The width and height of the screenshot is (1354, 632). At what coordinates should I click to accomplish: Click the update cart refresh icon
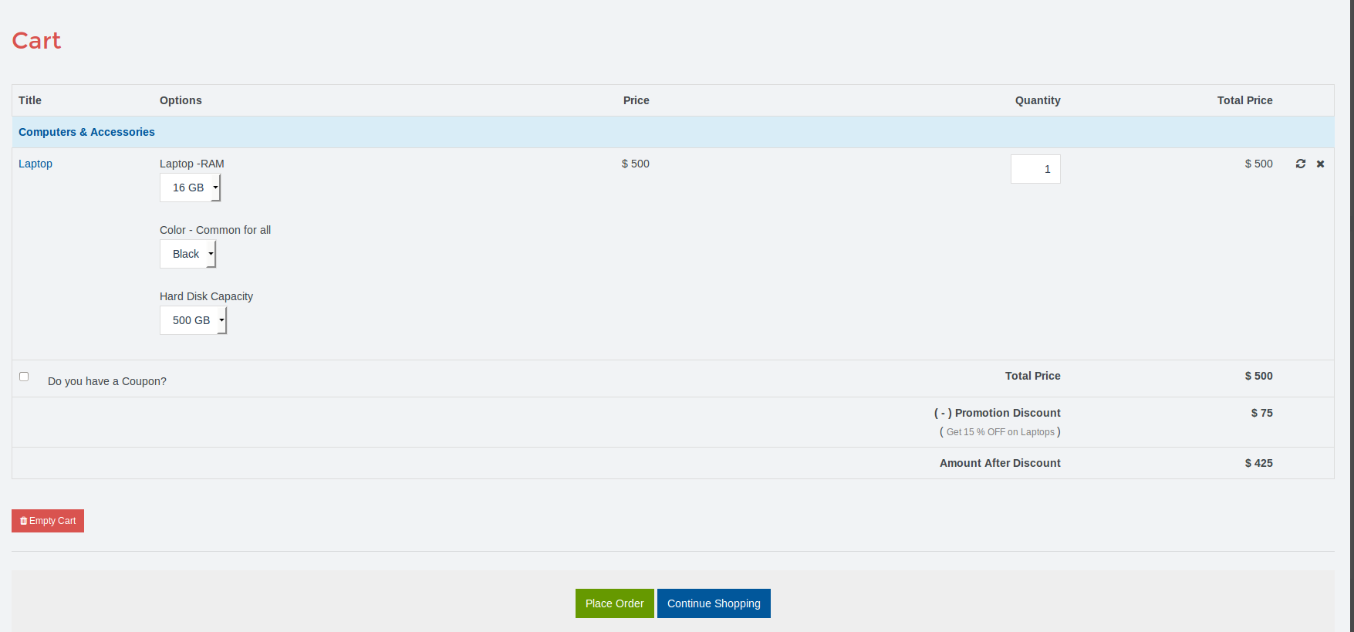pos(1300,164)
